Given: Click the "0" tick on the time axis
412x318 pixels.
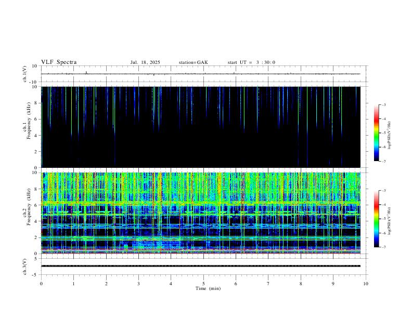Looking at the screenshot, I should click(41, 284).
